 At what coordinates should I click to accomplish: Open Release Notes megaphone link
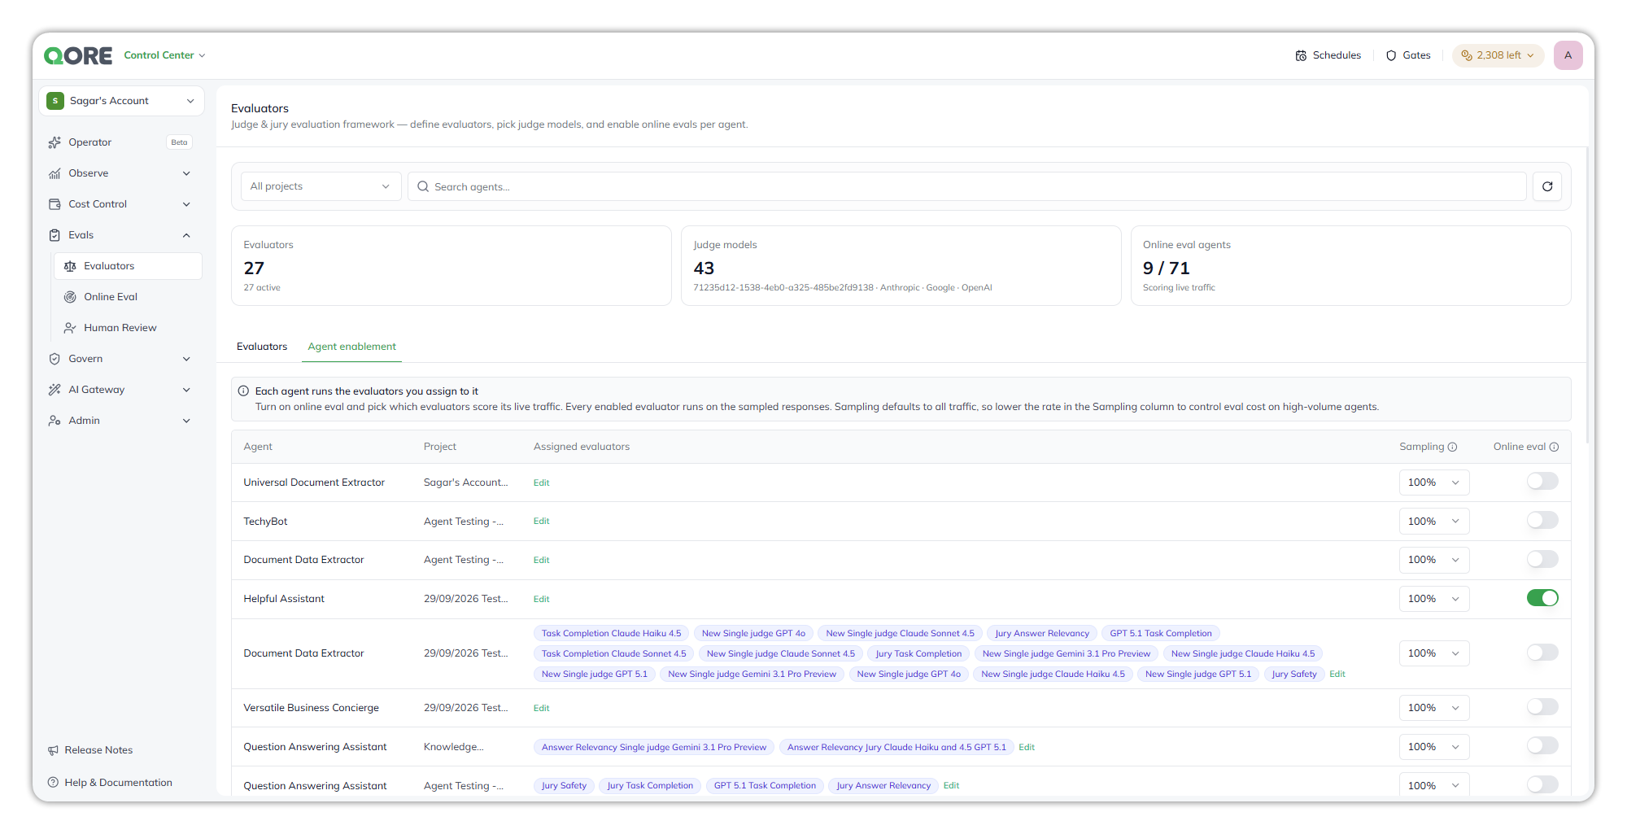tap(90, 750)
